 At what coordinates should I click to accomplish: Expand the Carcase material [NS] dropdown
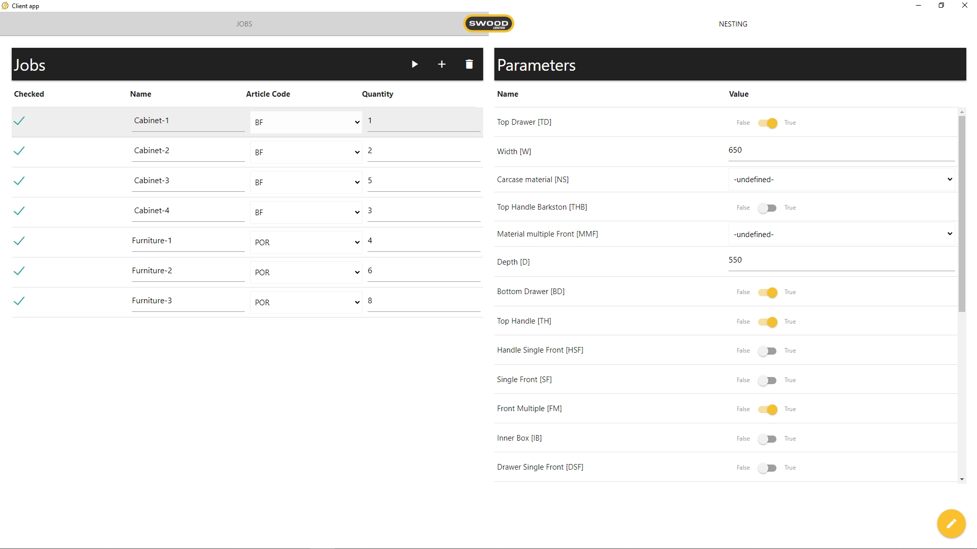(x=842, y=180)
